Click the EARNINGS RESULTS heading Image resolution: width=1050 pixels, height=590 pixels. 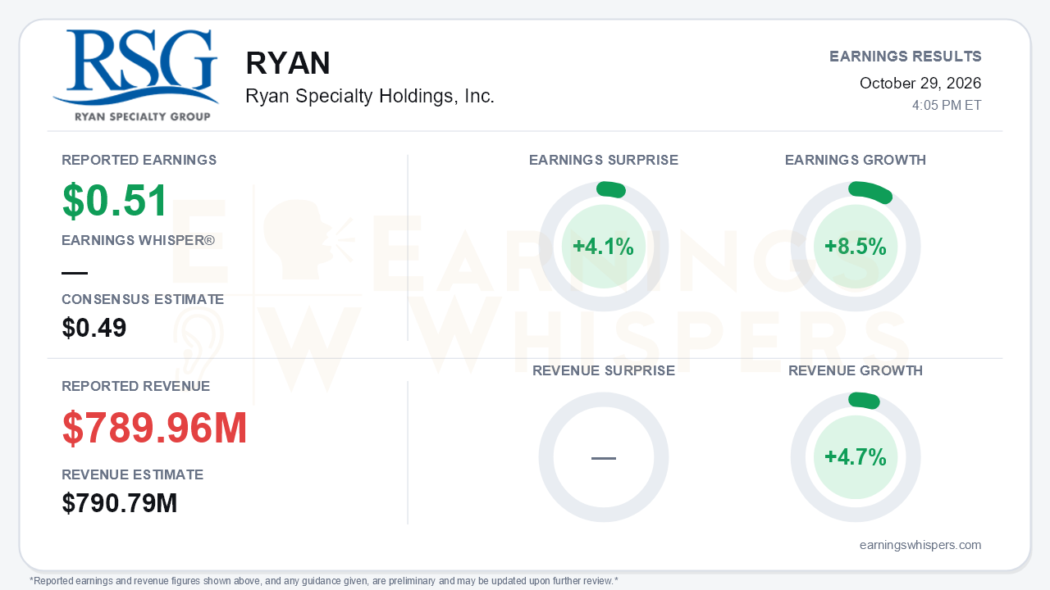(906, 57)
